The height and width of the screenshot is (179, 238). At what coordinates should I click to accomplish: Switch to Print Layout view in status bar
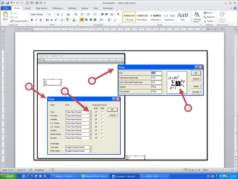pos(185,170)
